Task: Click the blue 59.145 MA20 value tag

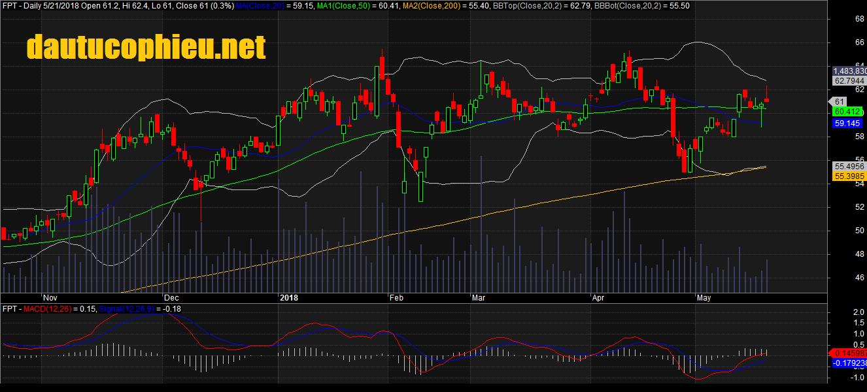Action: 849,122
